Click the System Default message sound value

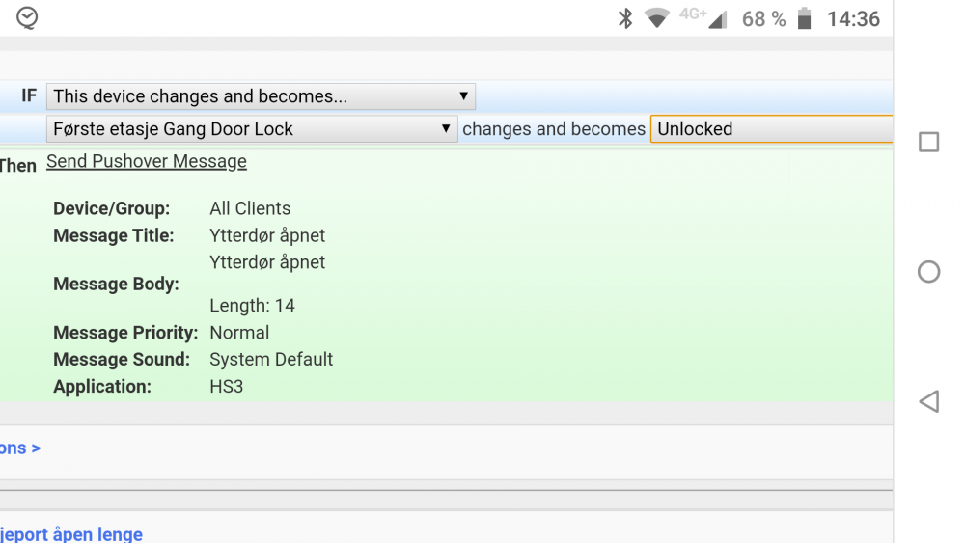pyautogui.click(x=271, y=359)
